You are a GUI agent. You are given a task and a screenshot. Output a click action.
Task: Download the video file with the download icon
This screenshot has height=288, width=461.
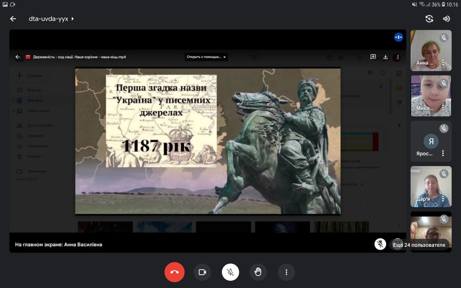coord(386,57)
